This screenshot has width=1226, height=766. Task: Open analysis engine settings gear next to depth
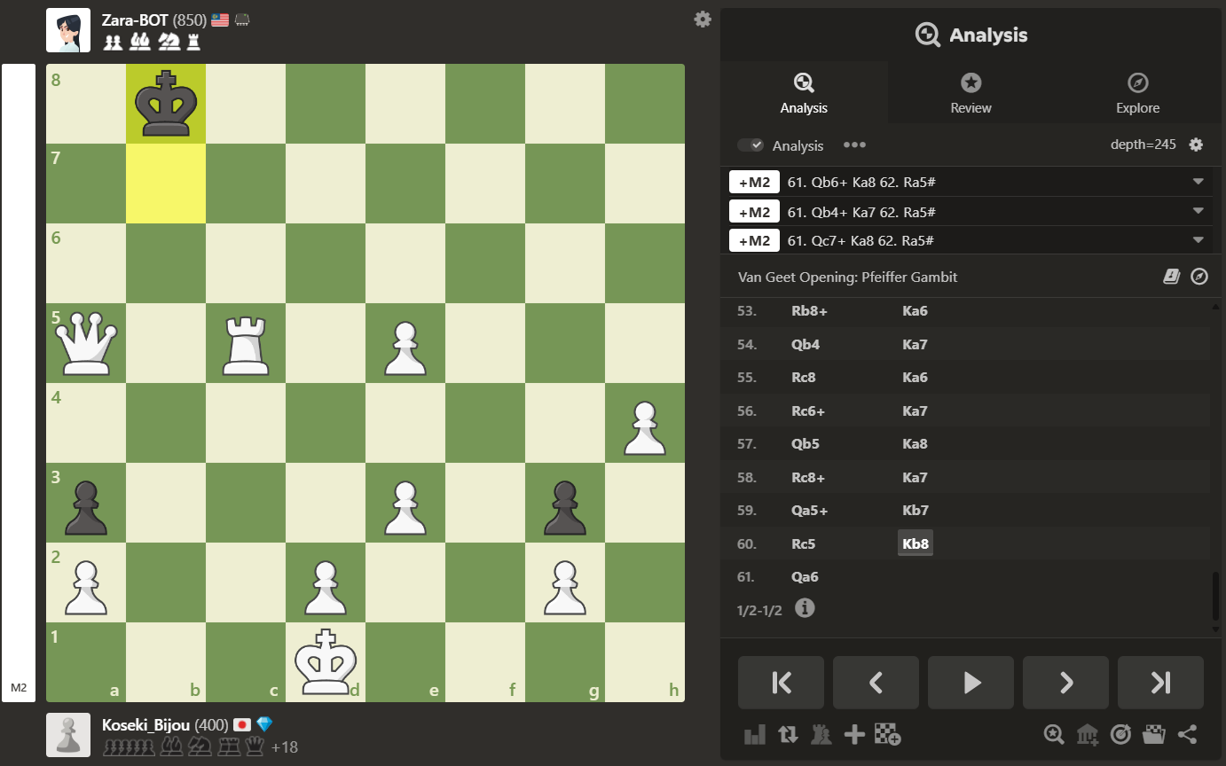(1196, 145)
